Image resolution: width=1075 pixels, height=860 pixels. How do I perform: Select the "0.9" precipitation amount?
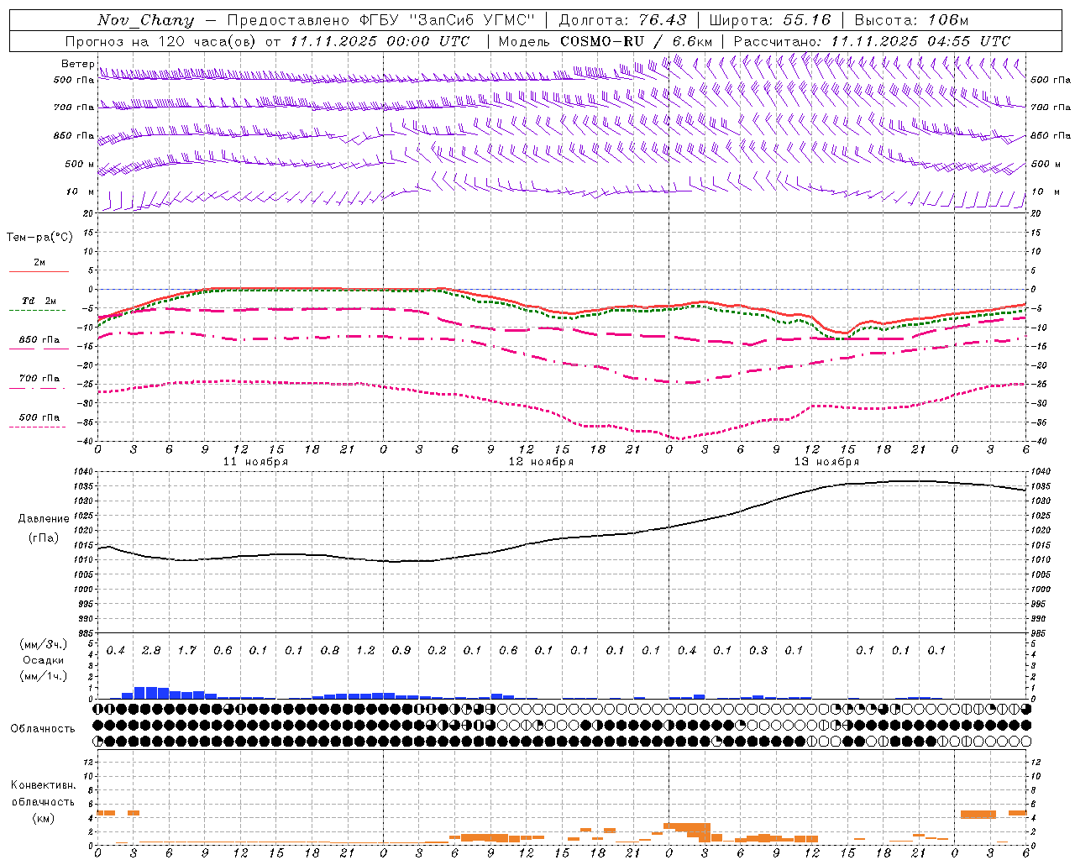[x=401, y=651]
